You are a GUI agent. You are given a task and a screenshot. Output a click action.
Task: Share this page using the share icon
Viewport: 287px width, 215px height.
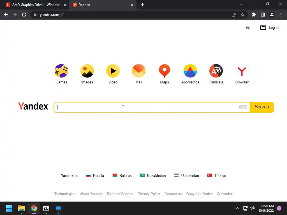pos(234,15)
